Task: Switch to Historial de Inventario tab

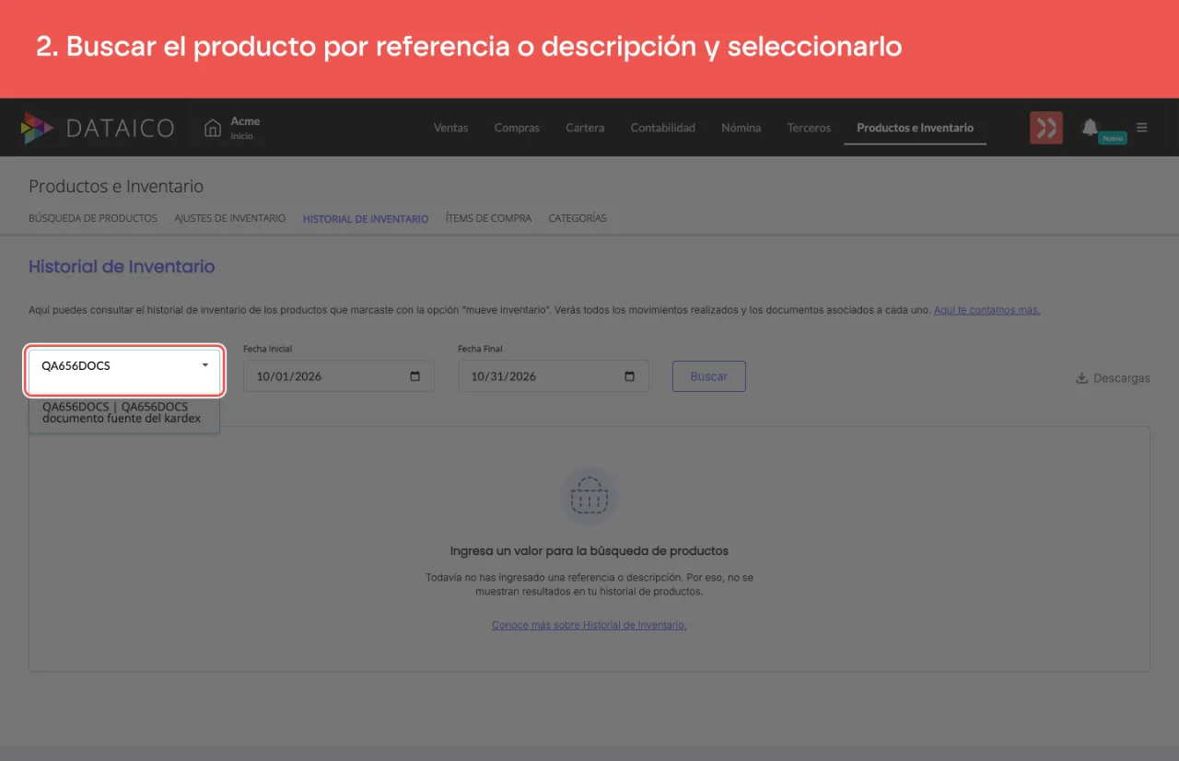Action: coord(366,219)
